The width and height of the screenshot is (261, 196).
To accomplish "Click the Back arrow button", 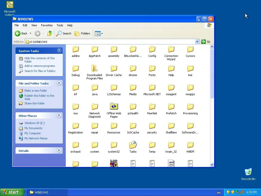I will click(x=18, y=33).
